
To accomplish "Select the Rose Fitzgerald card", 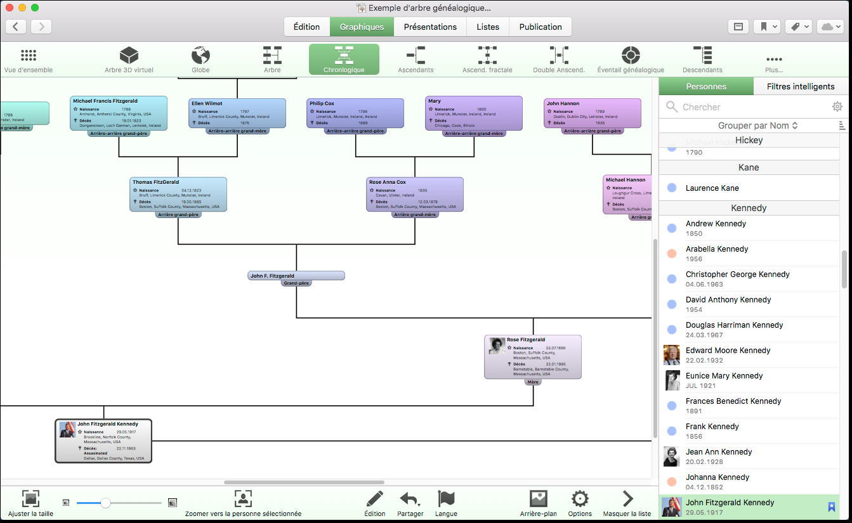I will click(x=532, y=357).
